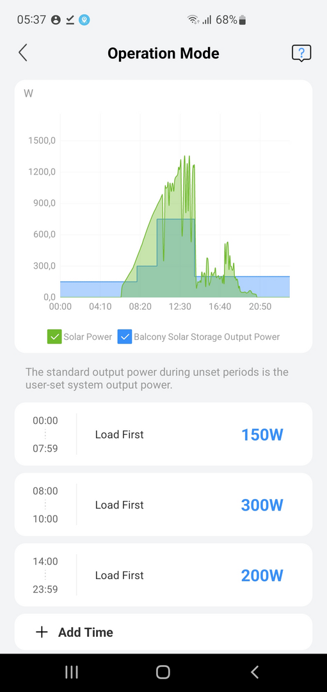Screen dimensions: 327x692
Task: Uncheck the Solar Power legend checkbox
Action: coord(54,337)
